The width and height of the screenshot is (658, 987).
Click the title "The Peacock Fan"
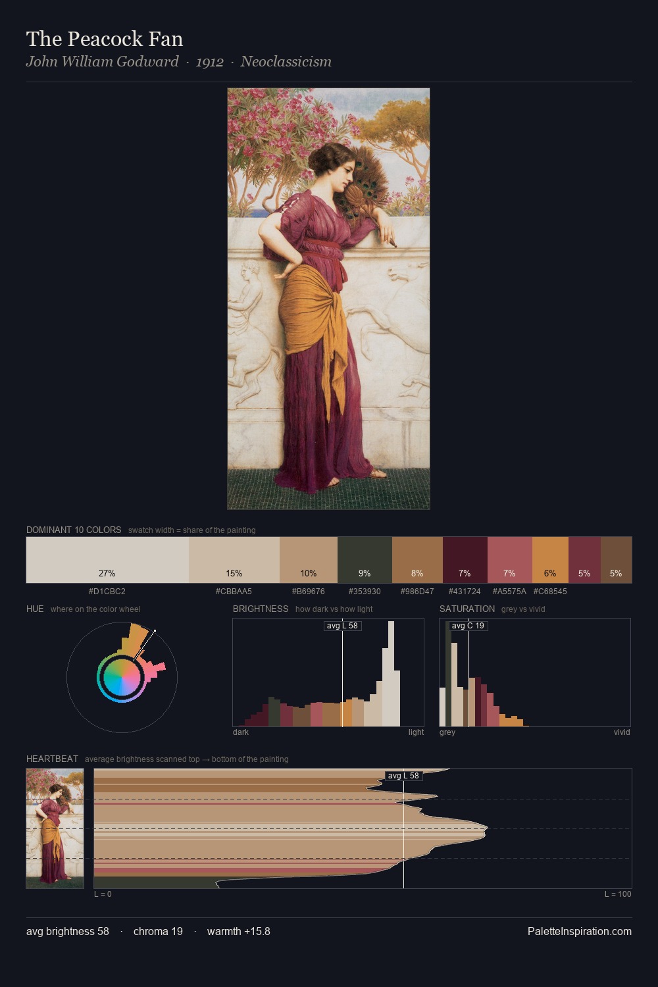(x=105, y=39)
